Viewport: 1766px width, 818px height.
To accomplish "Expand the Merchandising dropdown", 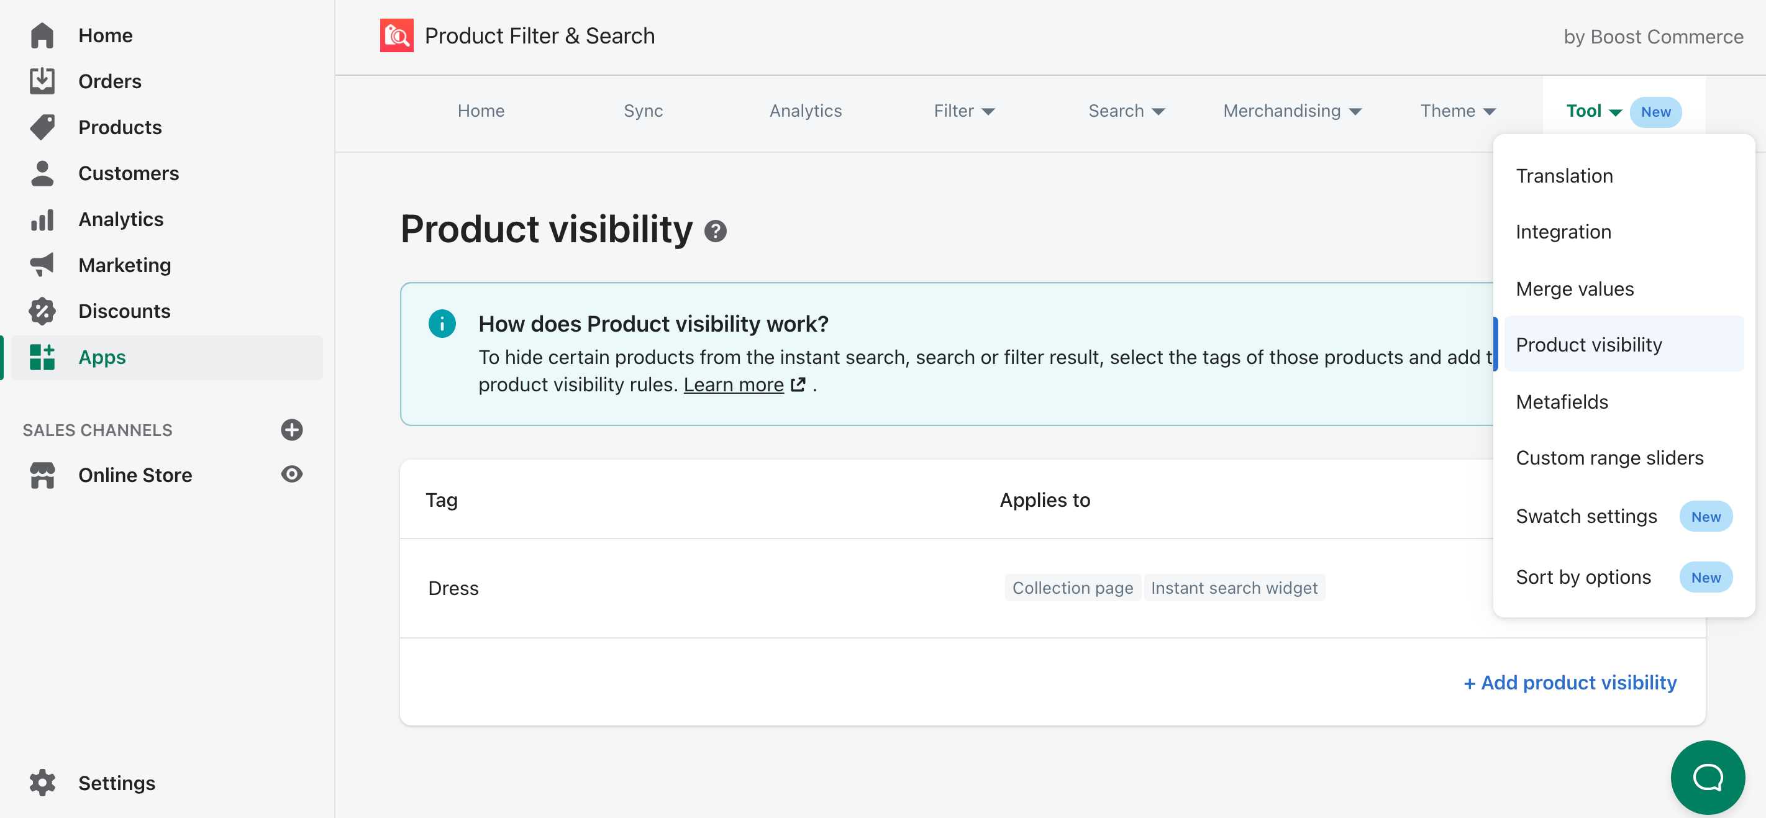I will (1291, 111).
